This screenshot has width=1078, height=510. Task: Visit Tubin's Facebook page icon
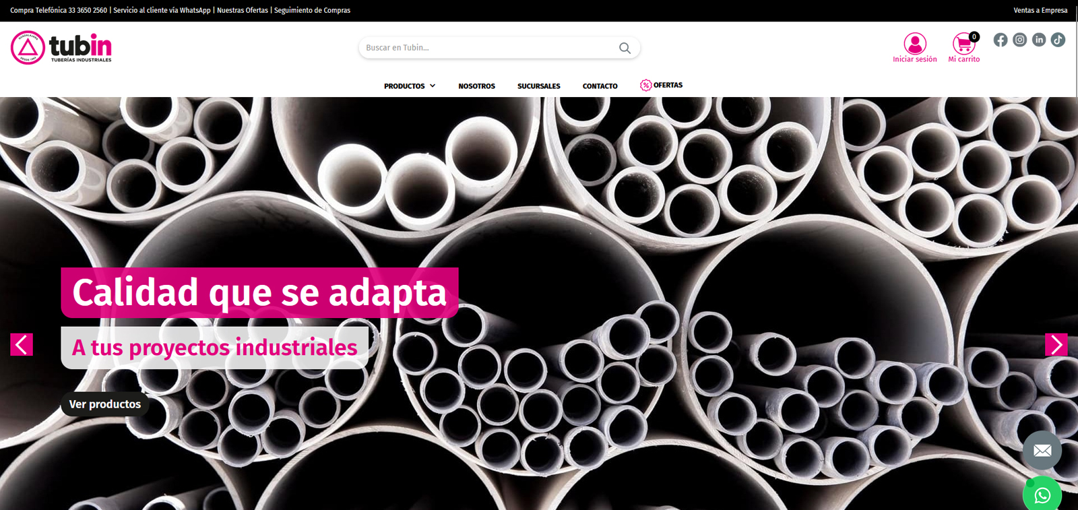pos(1001,40)
